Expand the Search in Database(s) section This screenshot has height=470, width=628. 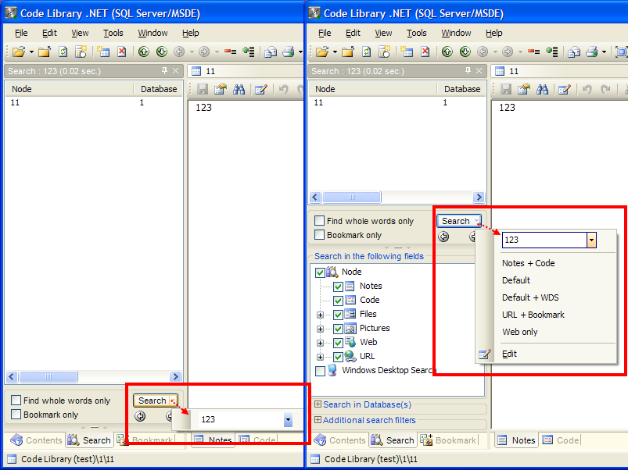coord(318,404)
